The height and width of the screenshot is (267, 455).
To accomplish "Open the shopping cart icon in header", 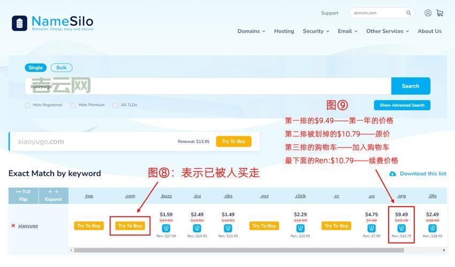I will pyautogui.click(x=439, y=13).
